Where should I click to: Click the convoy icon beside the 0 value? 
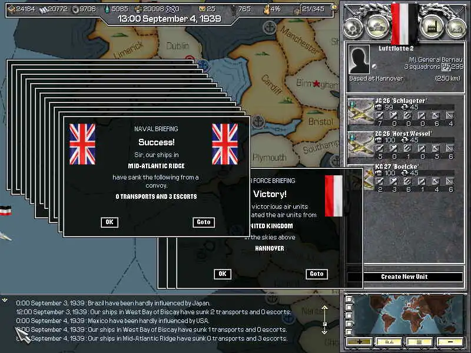click(x=170, y=9)
